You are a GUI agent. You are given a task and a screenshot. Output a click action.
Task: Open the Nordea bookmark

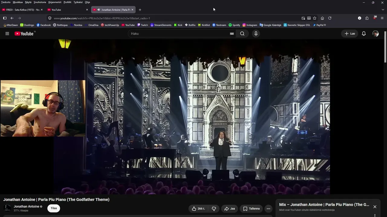(76, 25)
